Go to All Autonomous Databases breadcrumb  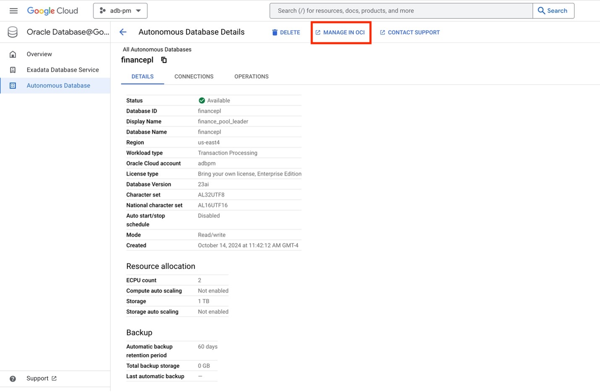point(157,49)
